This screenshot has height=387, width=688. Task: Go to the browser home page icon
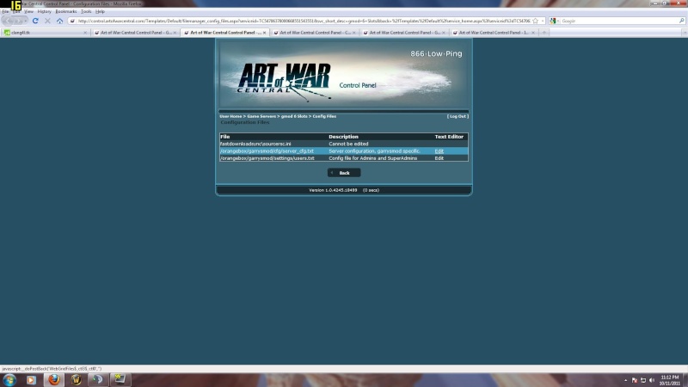coord(59,21)
